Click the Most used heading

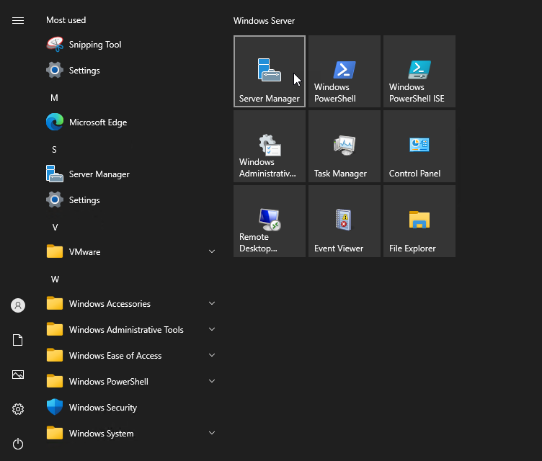[66, 20]
